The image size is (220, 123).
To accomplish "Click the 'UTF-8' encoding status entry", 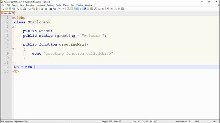I will point(196,121).
